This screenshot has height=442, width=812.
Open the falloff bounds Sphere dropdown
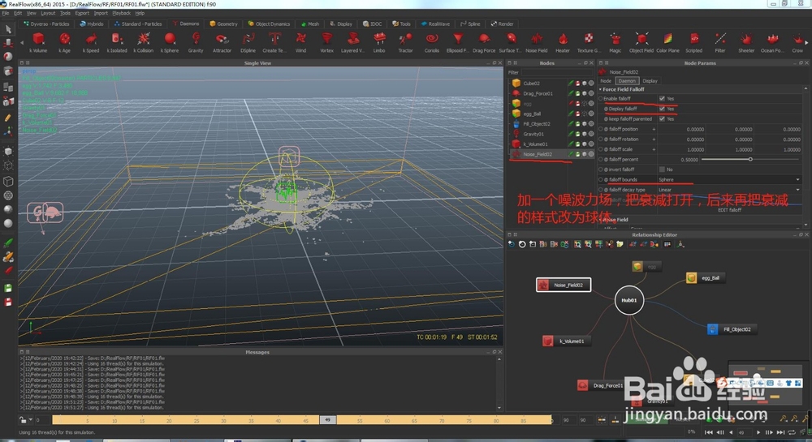click(729, 179)
